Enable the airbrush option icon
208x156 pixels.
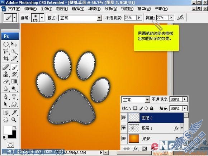tap(181, 18)
